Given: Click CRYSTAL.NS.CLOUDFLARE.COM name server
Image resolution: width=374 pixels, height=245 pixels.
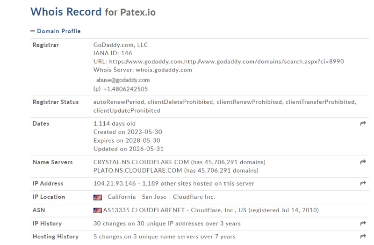Looking at the screenshot, I should [141, 162].
